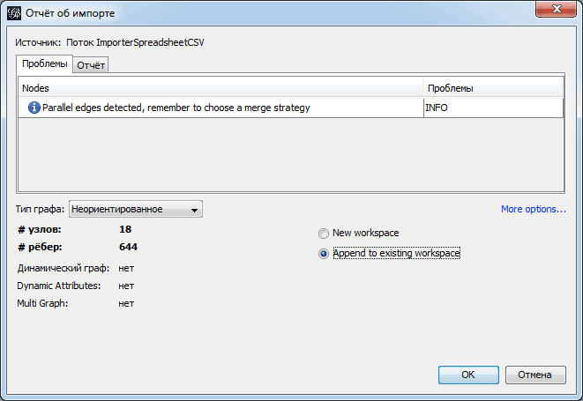Switch to the Проблемы tab
Screen dimensions: 583x401
(45, 64)
